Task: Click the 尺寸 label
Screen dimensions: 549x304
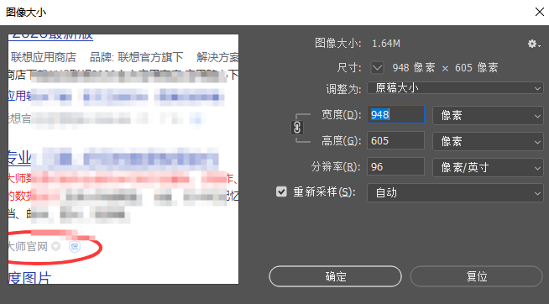Action: tap(348, 67)
